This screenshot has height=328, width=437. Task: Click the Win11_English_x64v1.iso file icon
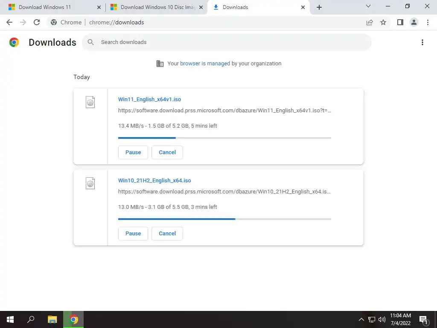pos(90,102)
